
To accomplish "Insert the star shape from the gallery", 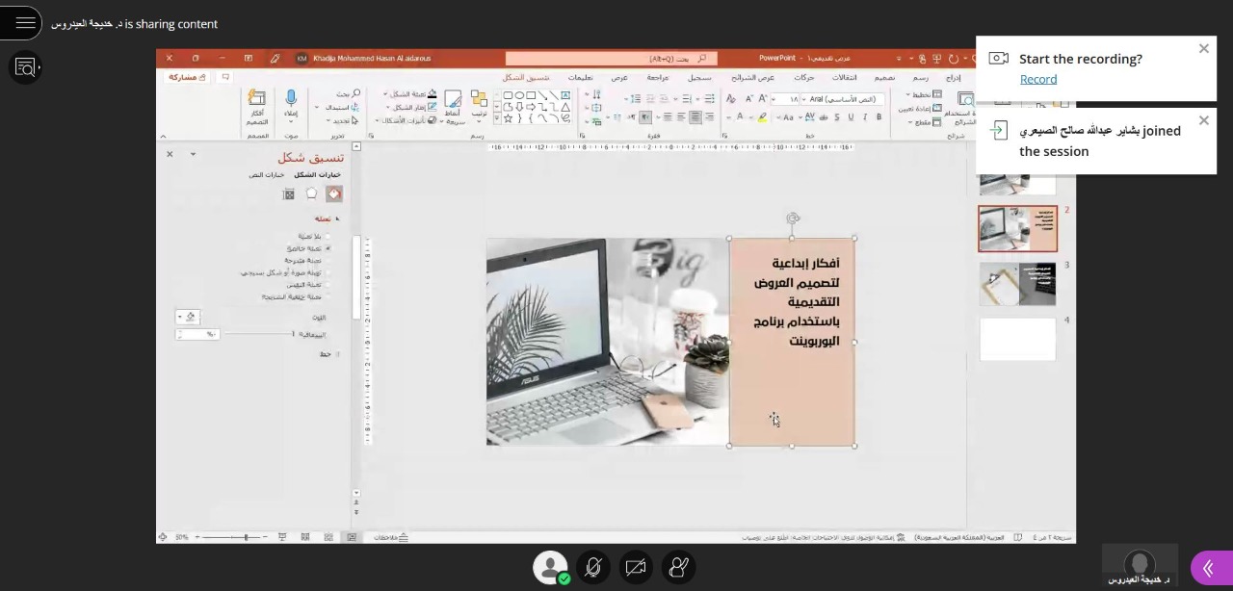I will tap(508, 118).
